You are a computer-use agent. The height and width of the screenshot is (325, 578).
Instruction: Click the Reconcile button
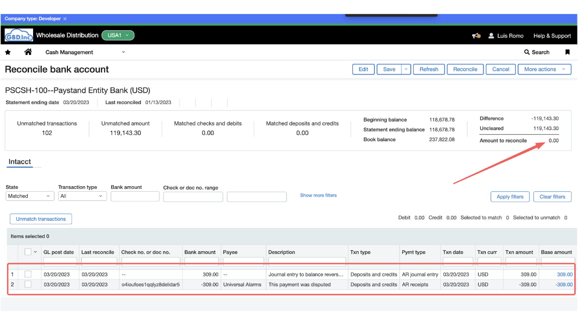pos(465,69)
